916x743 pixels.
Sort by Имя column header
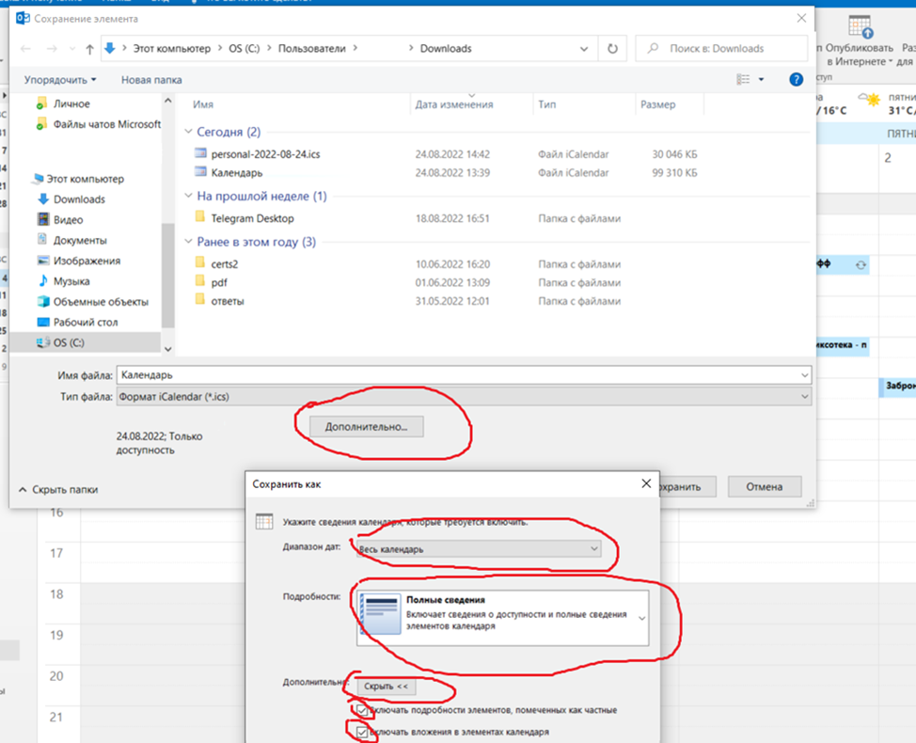[x=203, y=104]
